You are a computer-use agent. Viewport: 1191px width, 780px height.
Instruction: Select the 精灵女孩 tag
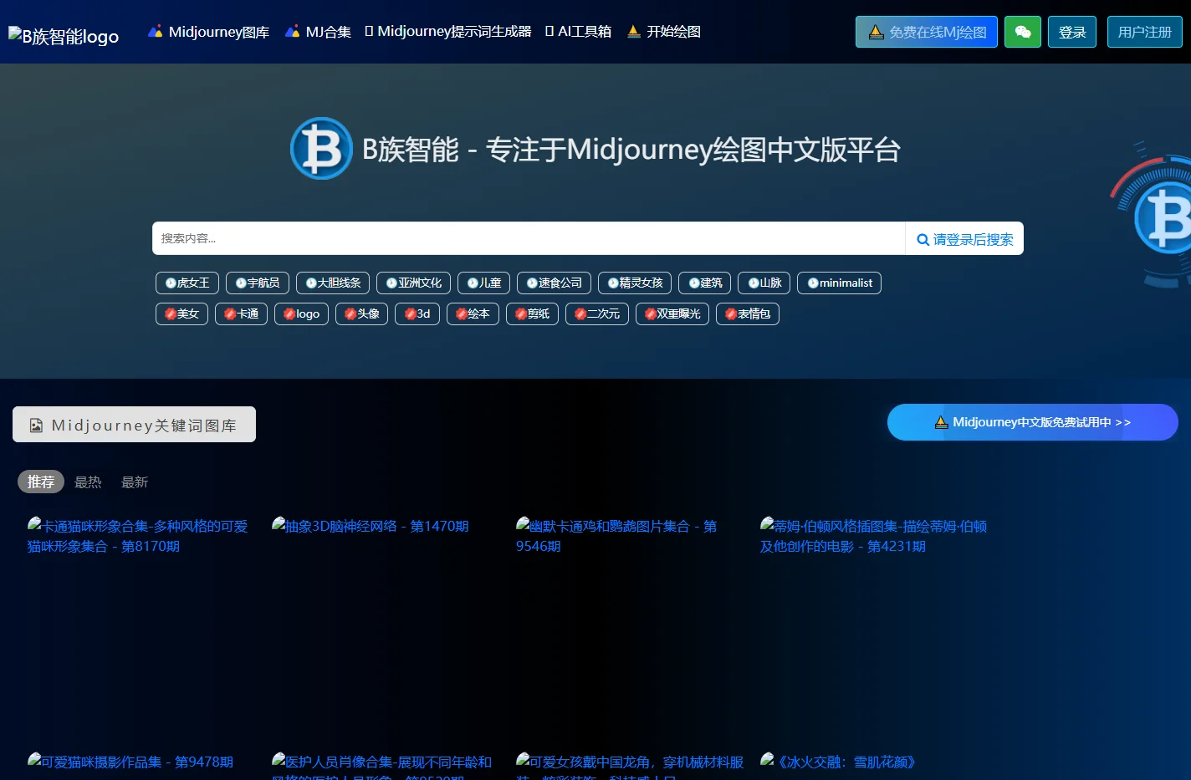pos(635,283)
